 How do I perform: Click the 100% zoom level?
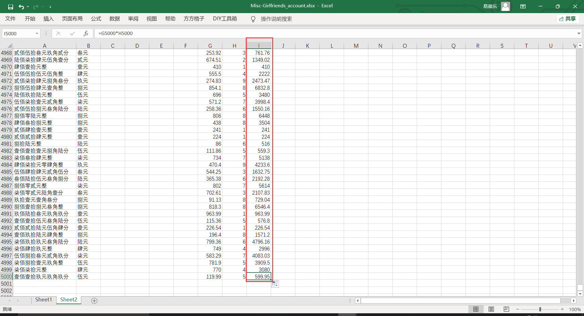575,310
